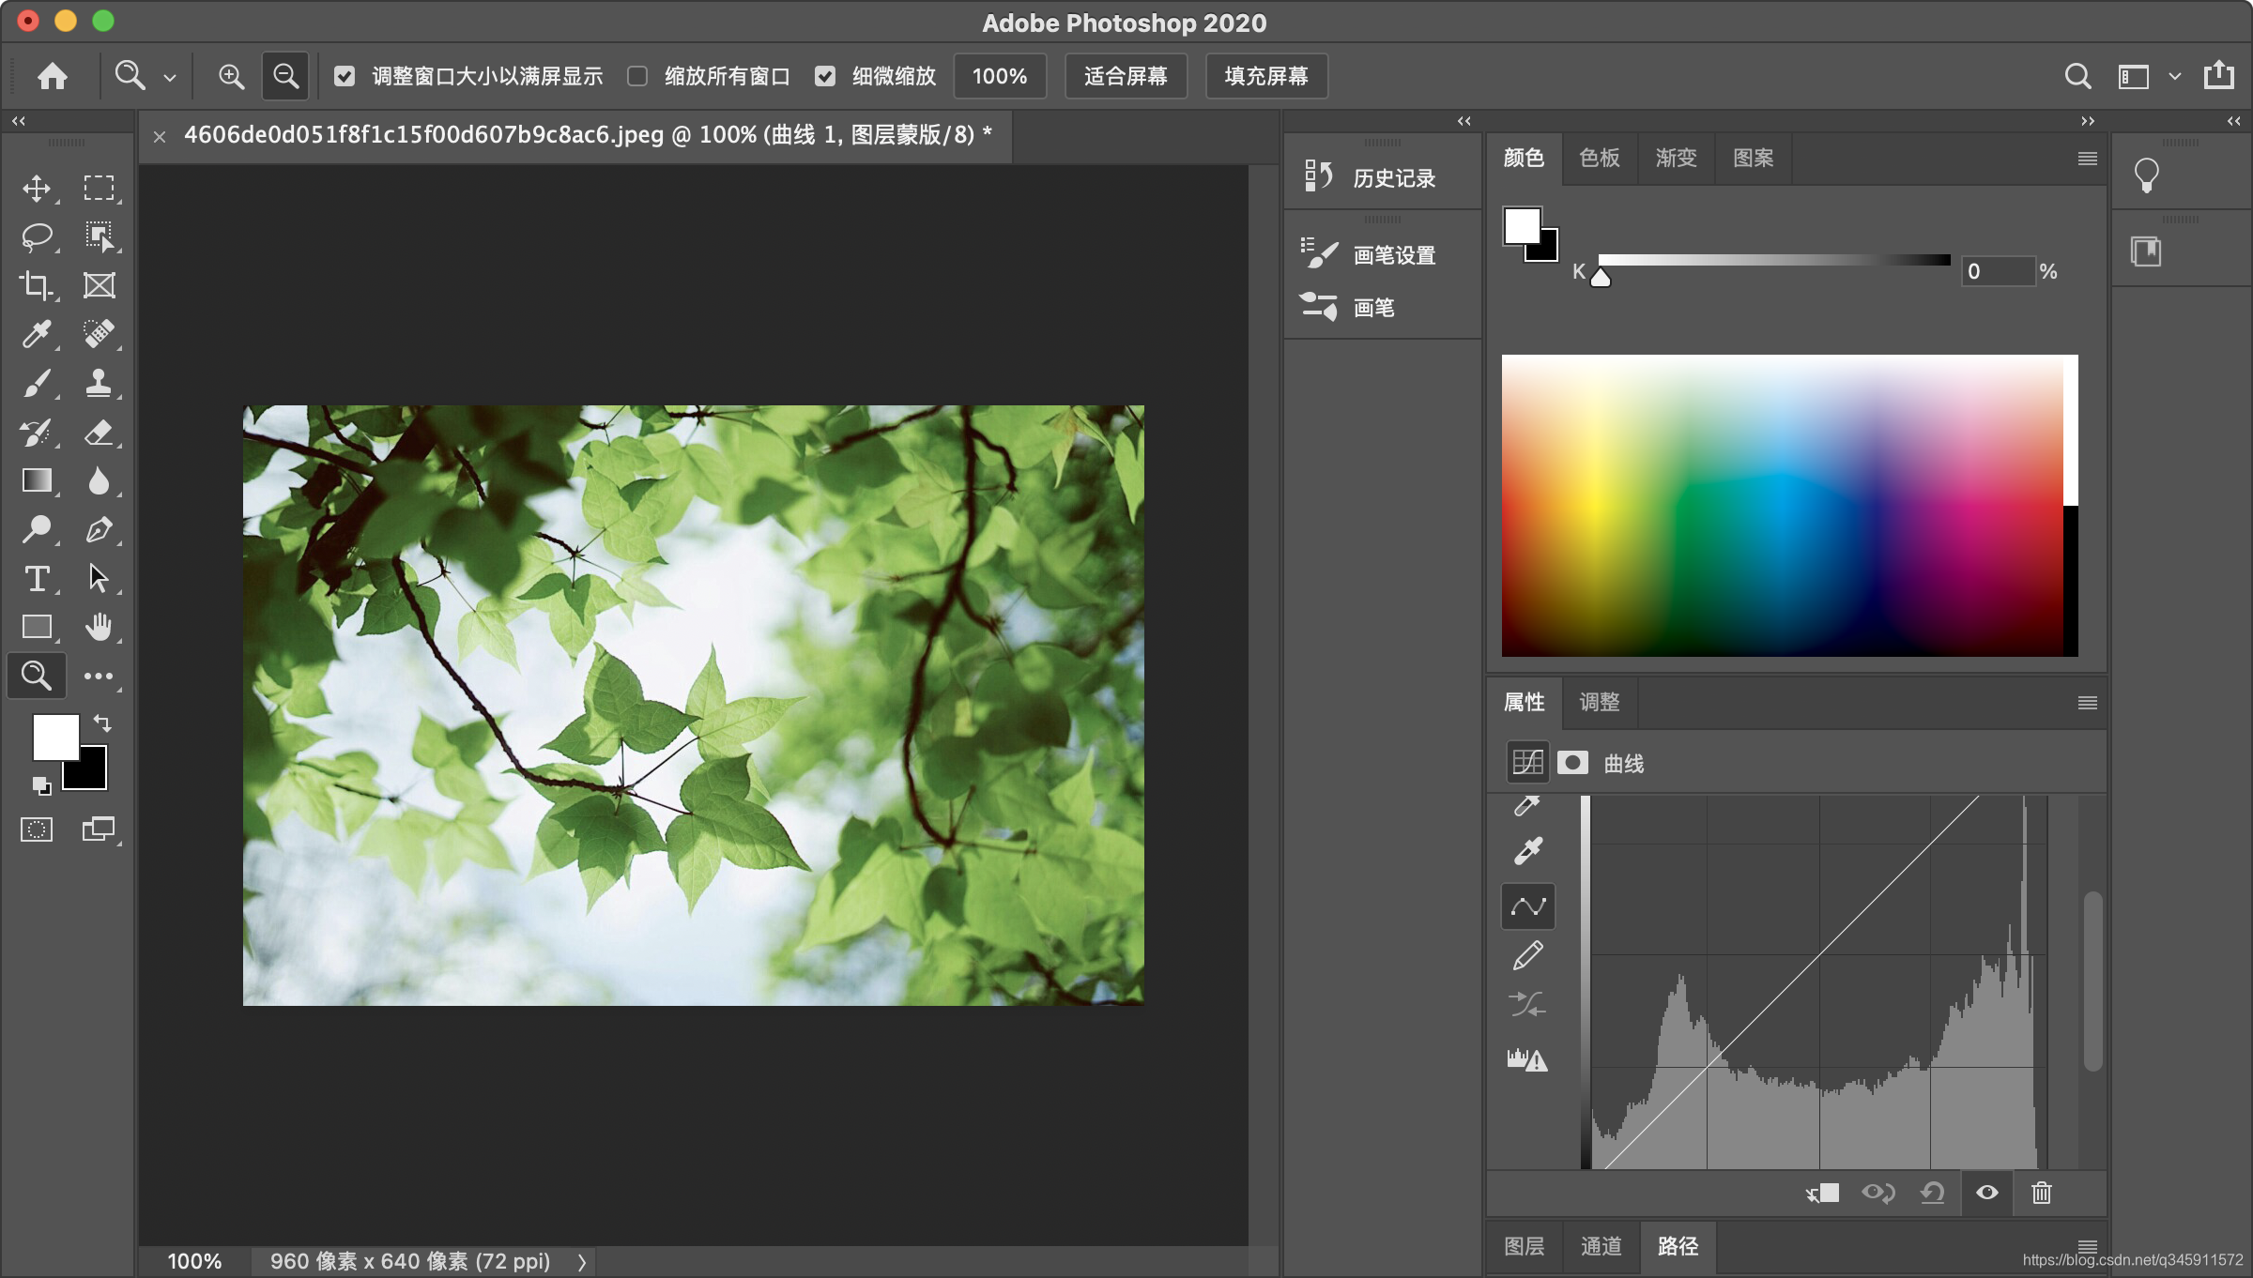The width and height of the screenshot is (2253, 1278).
Task: View previous state of curves adjustment
Action: [x=1878, y=1193]
